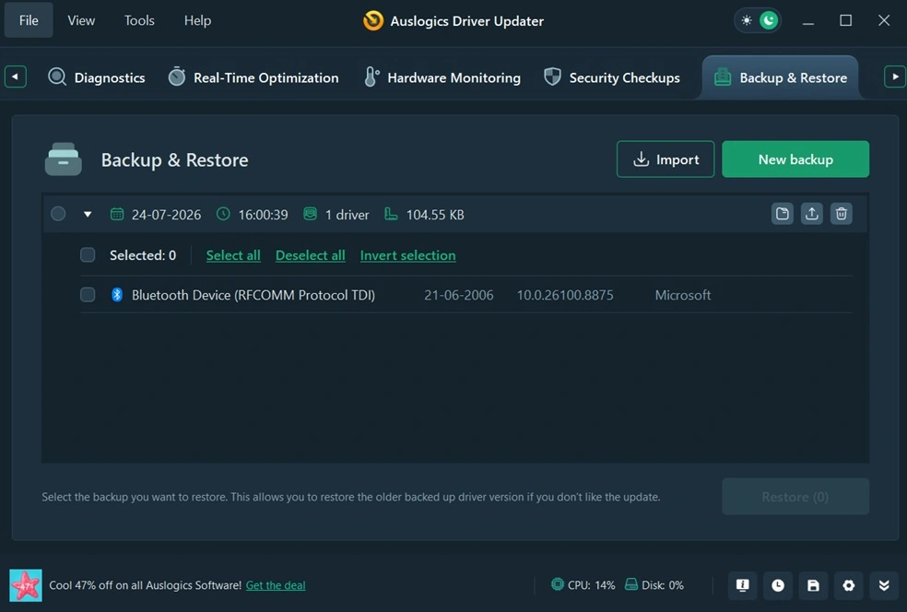This screenshot has width=907, height=612.
Task: Toggle the light/dark theme switch
Action: pos(758,21)
